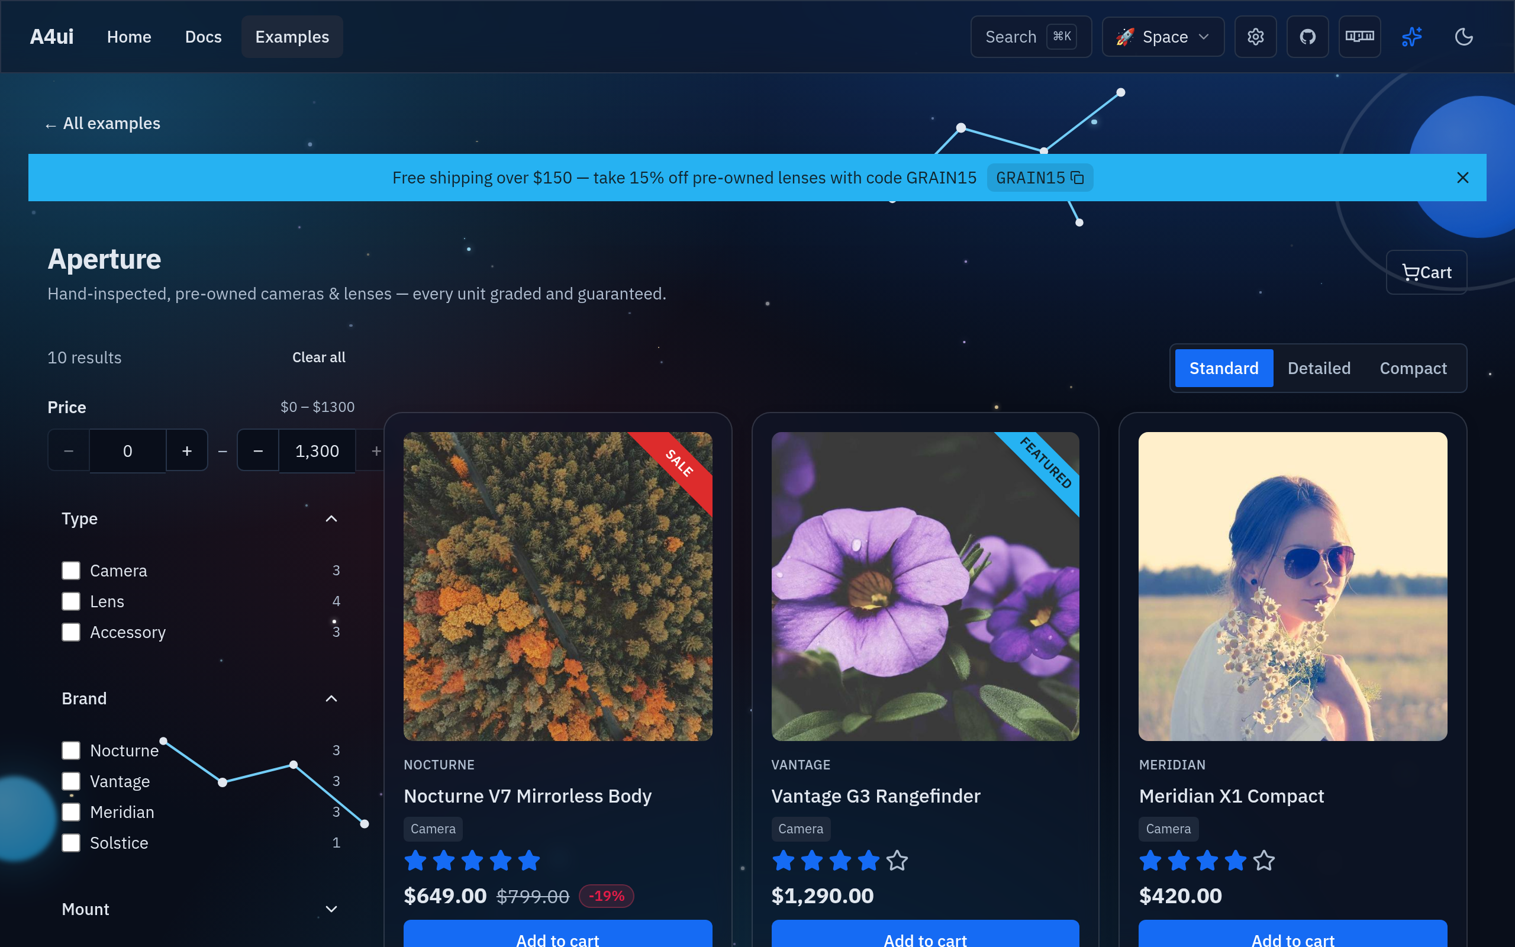The image size is (1515, 947).
Task: Open the settings gear icon
Action: tap(1255, 37)
